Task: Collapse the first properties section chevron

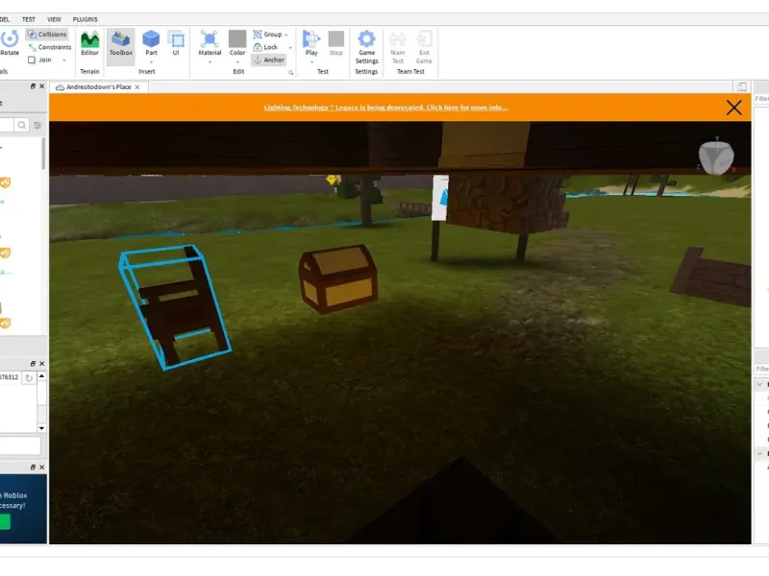Action: (x=759, y=385)
